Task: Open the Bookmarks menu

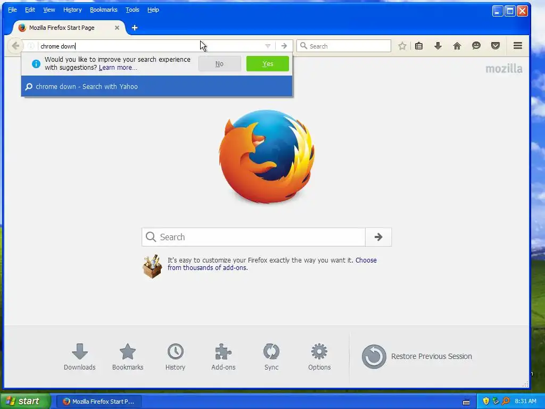Action: click(x=104, y=10)
